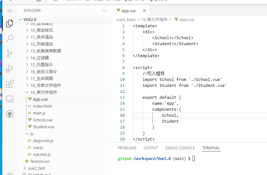Click Vue icon beside School.vue file
This screenshot has width=267, height=175.
pyautogui.click(x=30, y=120)
